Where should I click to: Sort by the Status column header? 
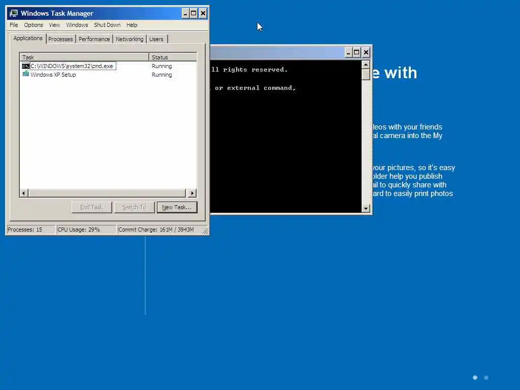[173, 57]
